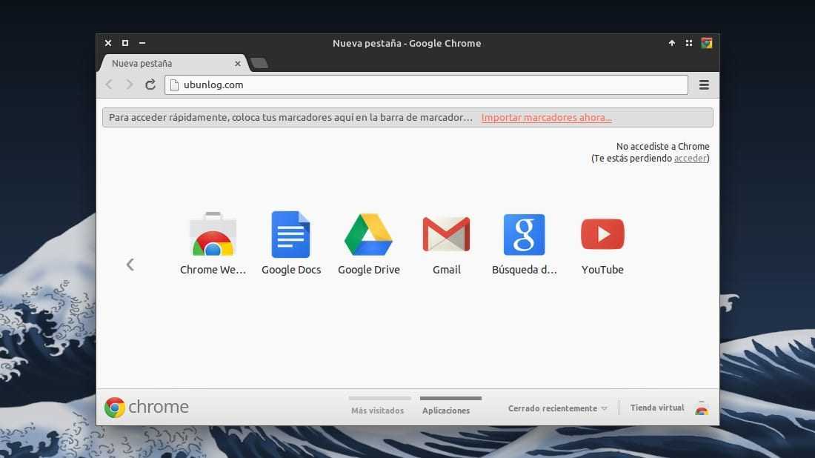Open a new tab with the tab button
Viewport: 815px width, 458px height.
click(259, 64)
